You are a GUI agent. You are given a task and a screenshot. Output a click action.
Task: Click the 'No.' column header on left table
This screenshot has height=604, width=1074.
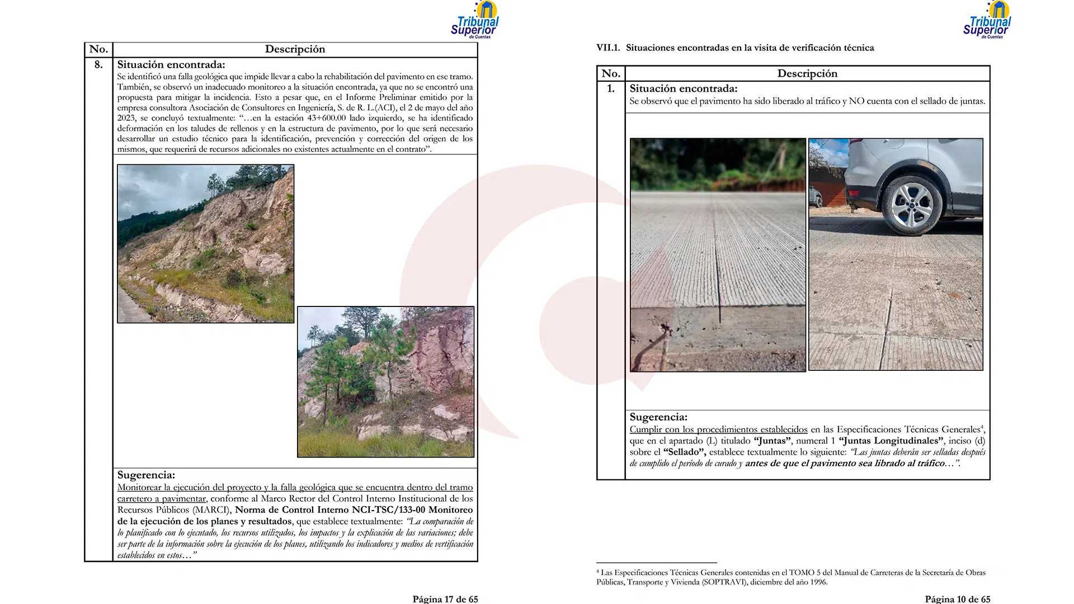point(98,49)
